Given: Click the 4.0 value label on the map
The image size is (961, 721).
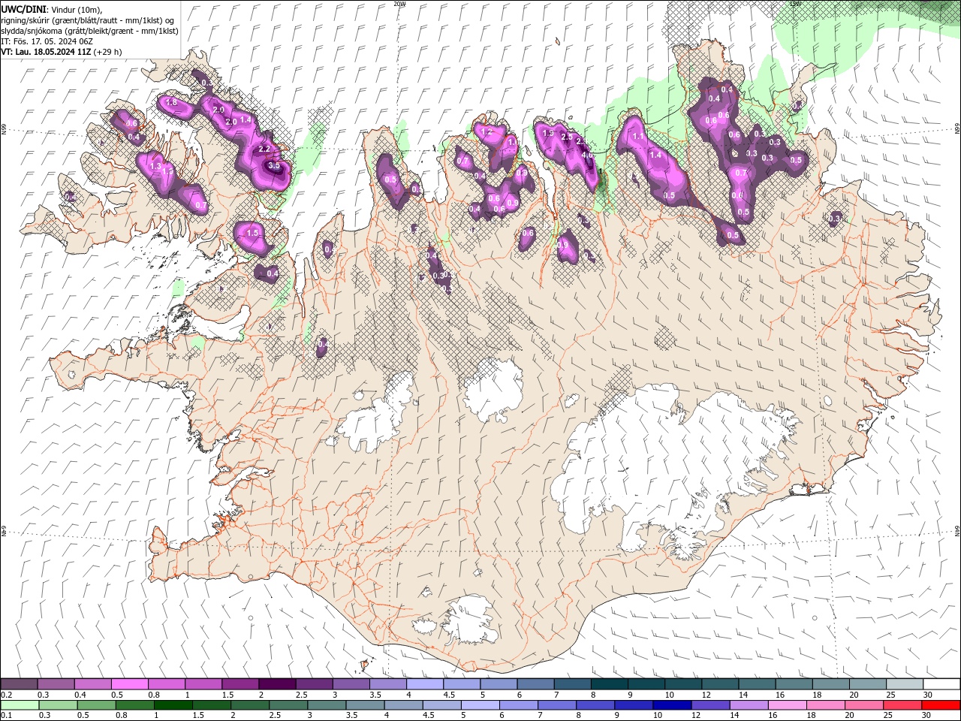Looking at the screenshot, I should 588,155.
